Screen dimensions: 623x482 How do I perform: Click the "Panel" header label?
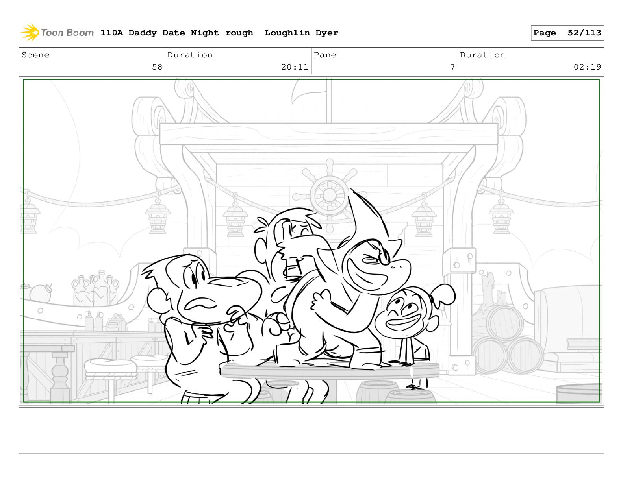328,55
